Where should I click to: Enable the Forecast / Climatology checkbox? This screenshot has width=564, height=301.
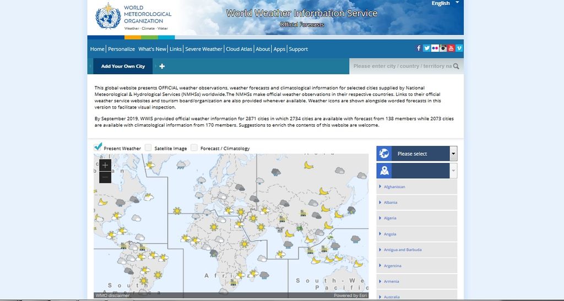(194, 147)
